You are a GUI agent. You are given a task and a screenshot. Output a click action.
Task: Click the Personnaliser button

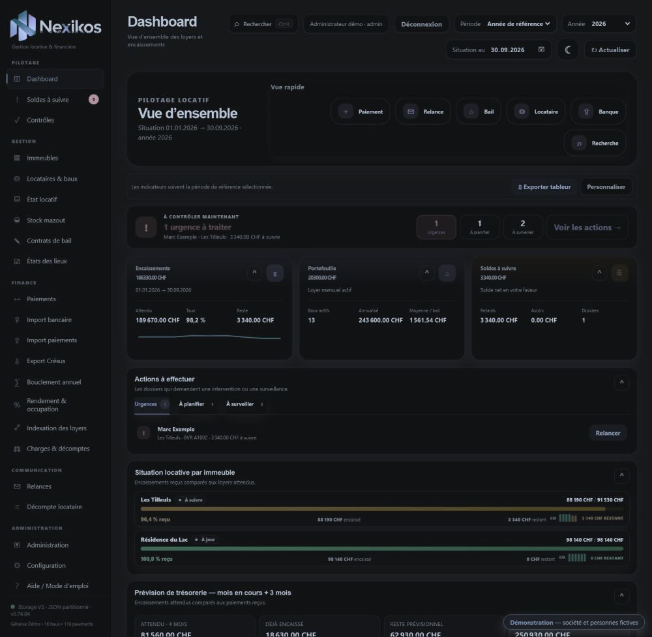click(x=606, y=187)
